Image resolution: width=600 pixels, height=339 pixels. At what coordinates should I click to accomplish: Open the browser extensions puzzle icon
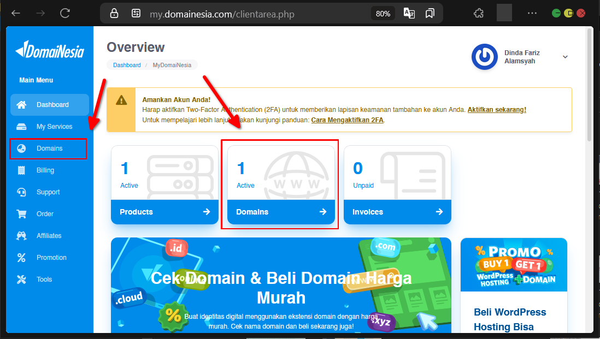(478, 14)
